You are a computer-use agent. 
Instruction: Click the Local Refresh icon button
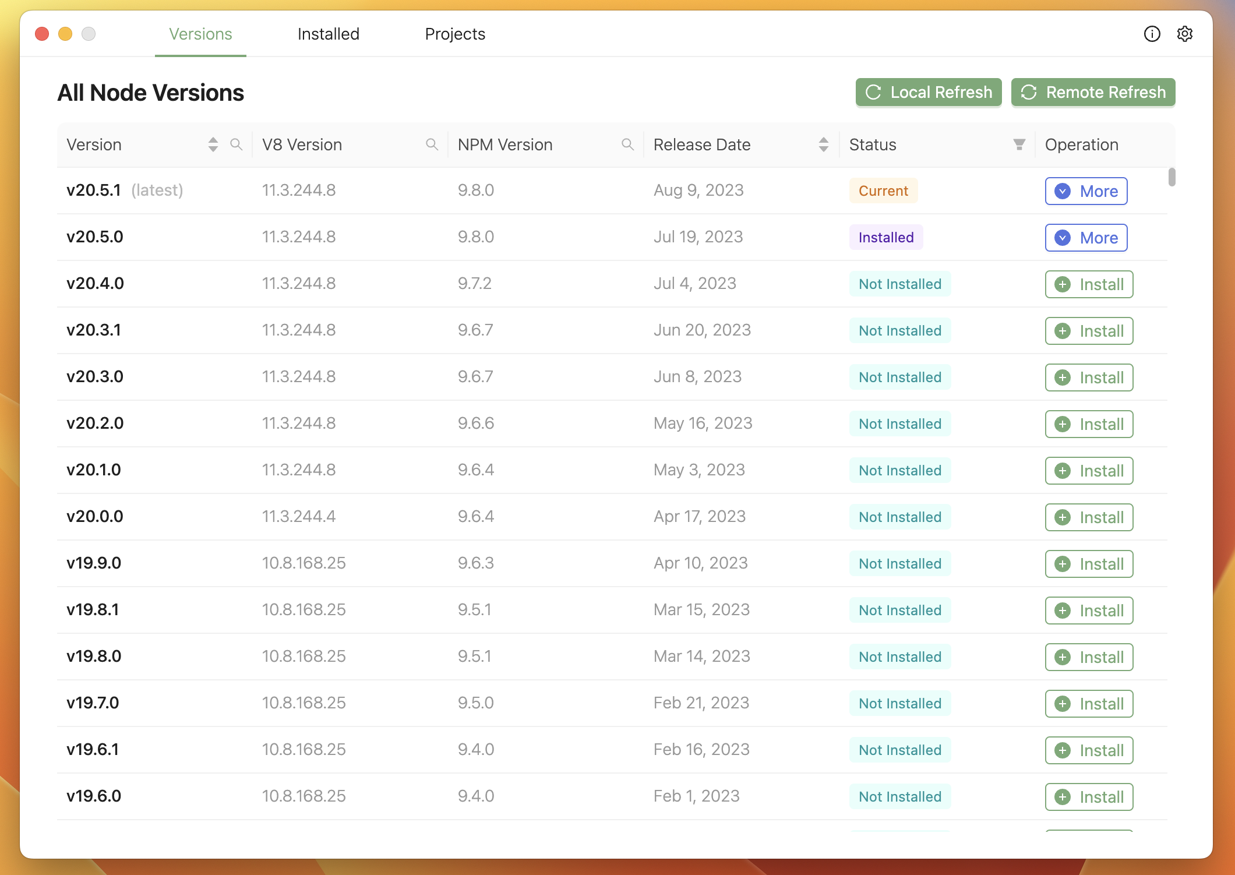[x=873, y=92]
